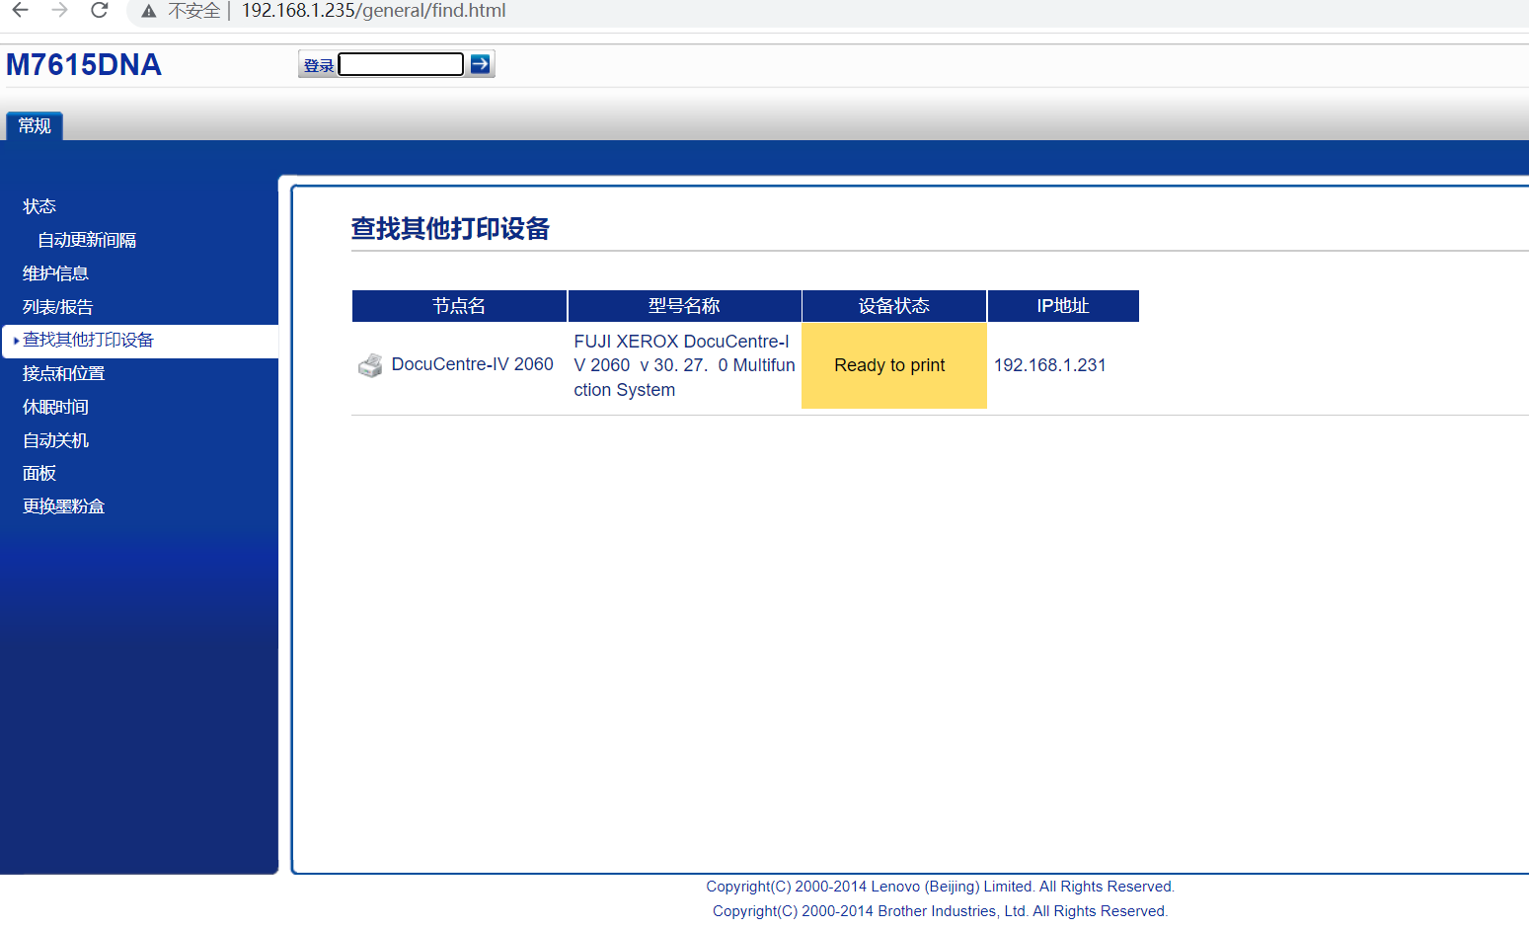Click the insecure connection warning icon

(149, 12)
